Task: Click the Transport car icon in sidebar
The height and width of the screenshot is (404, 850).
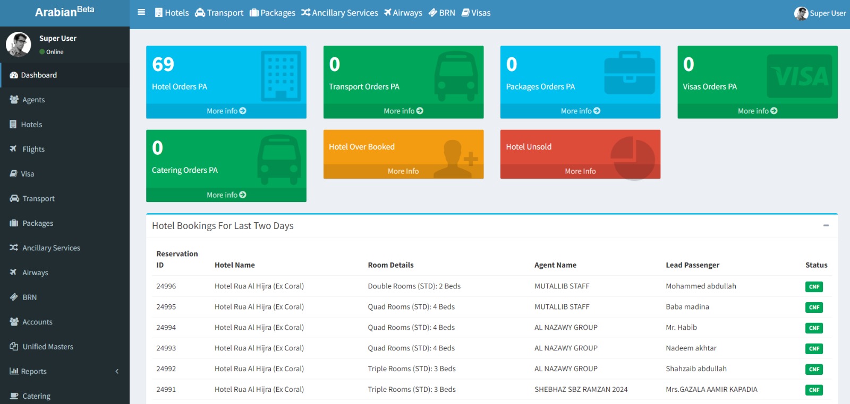Action: 14,198
